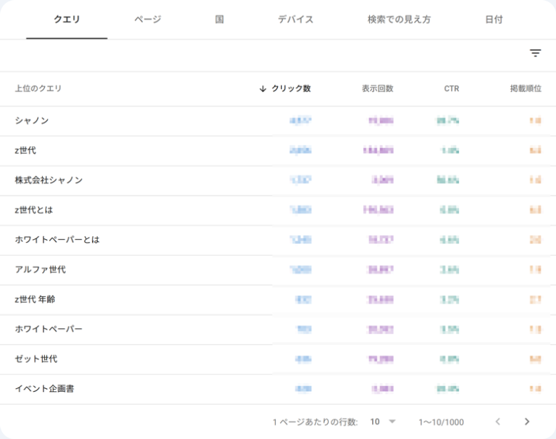Select the 検索での見え方 tab

point(399,20)
